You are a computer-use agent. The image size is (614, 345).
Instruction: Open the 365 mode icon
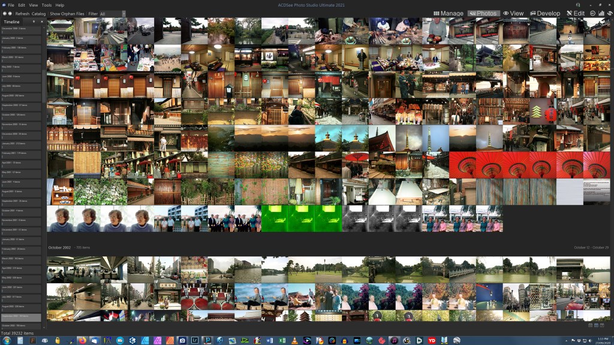pos(592,13)
